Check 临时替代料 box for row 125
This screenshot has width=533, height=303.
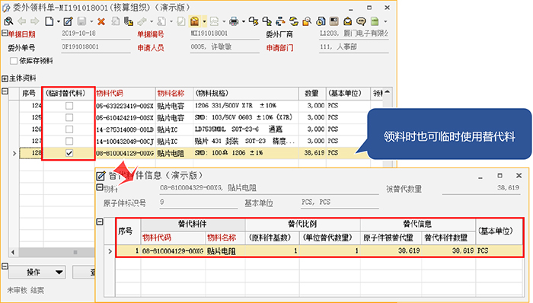(69, 117)
